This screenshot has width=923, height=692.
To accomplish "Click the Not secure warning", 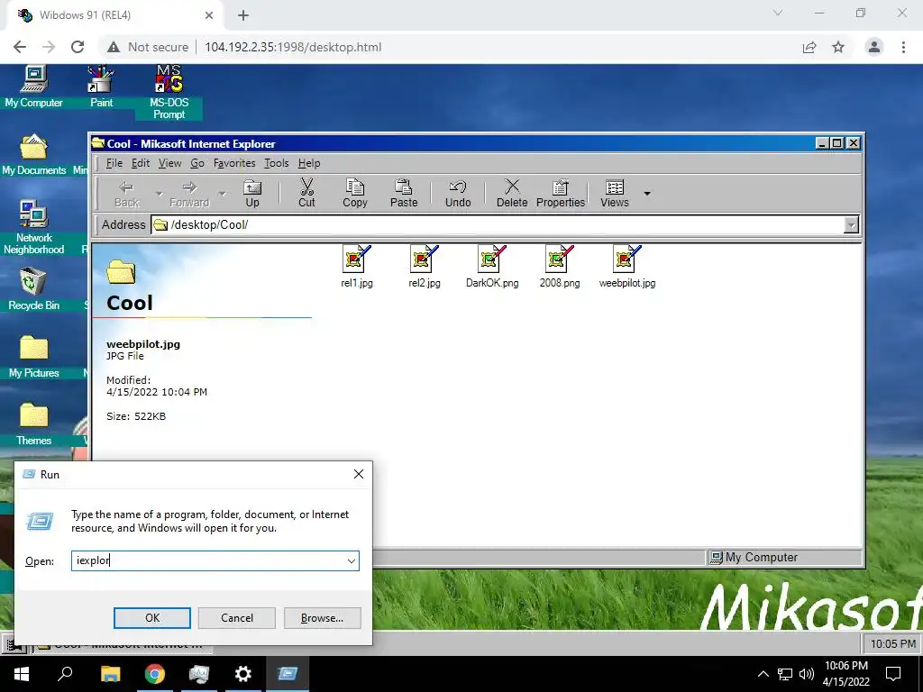I will tap(148, 47).
